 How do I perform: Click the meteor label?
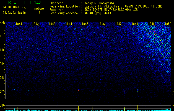(x=39, y=9)
